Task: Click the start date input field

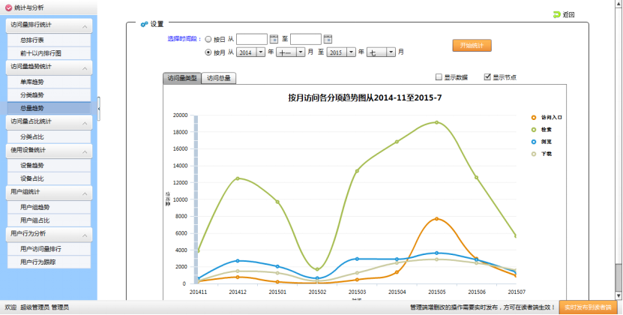Action: click(252, 39)
